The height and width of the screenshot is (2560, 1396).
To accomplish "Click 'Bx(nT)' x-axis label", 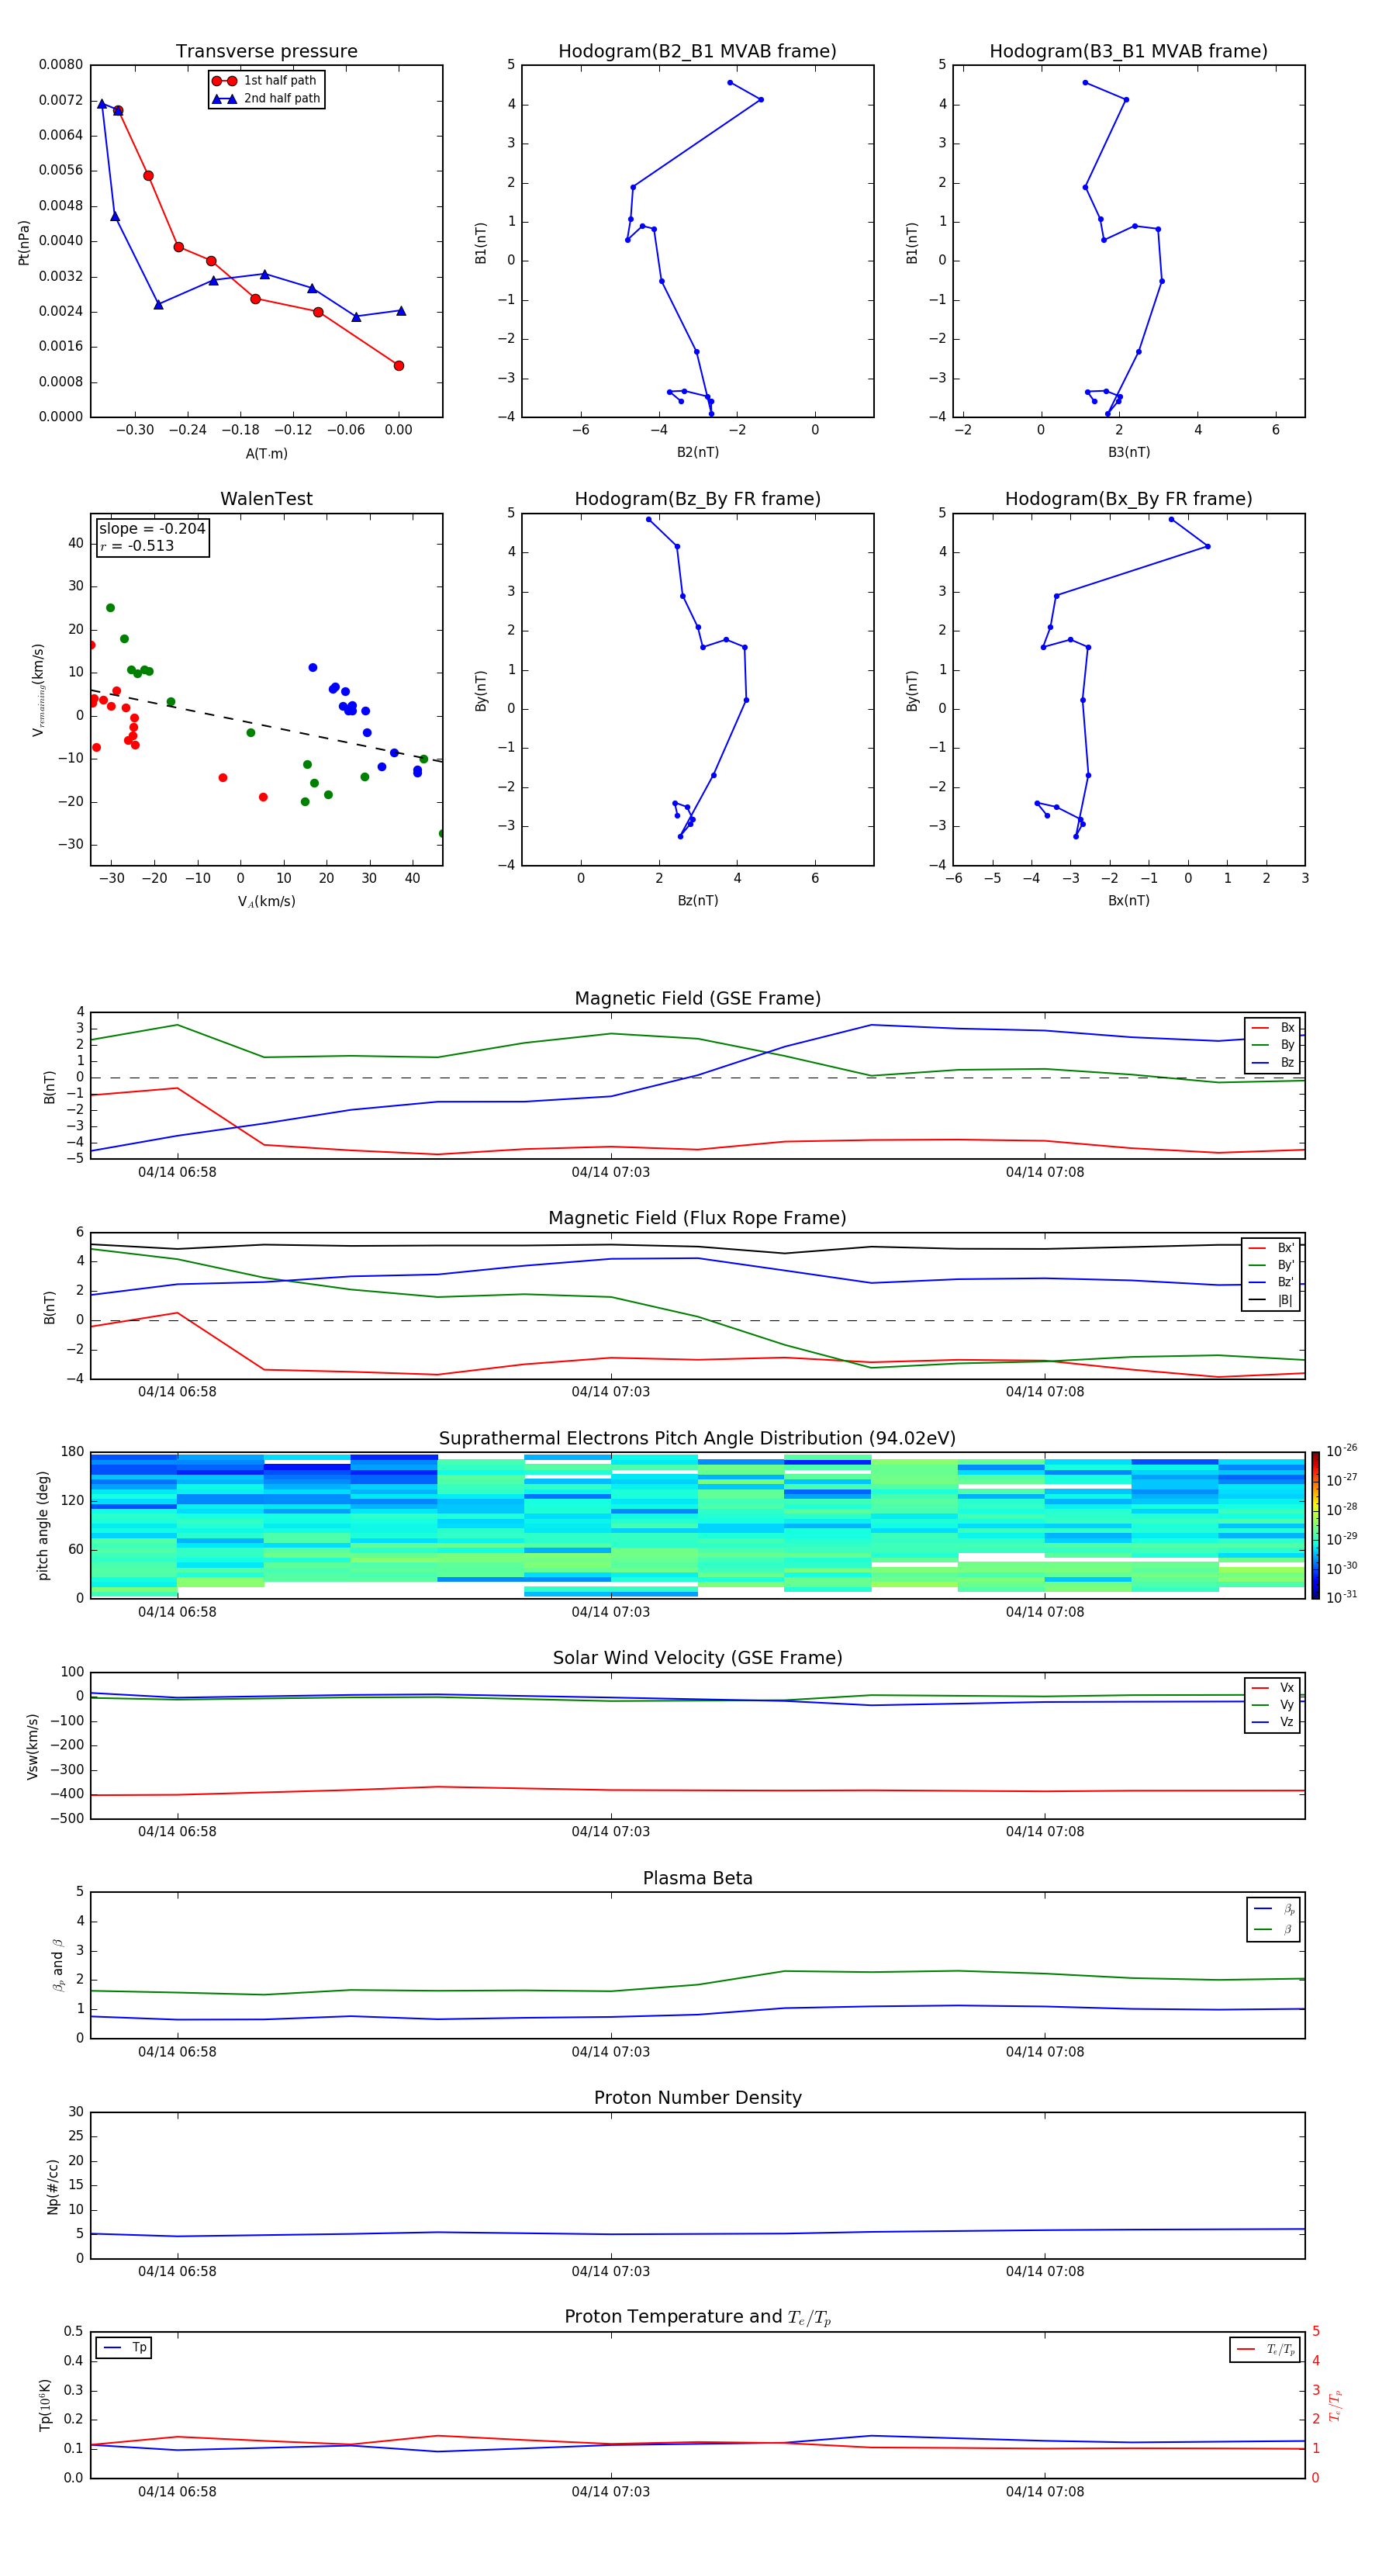I will pos(1128,901).
